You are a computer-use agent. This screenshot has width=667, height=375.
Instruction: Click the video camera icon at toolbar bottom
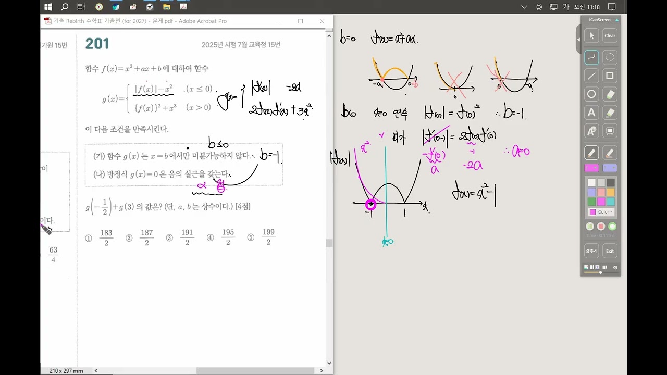[x=604, y=267]
